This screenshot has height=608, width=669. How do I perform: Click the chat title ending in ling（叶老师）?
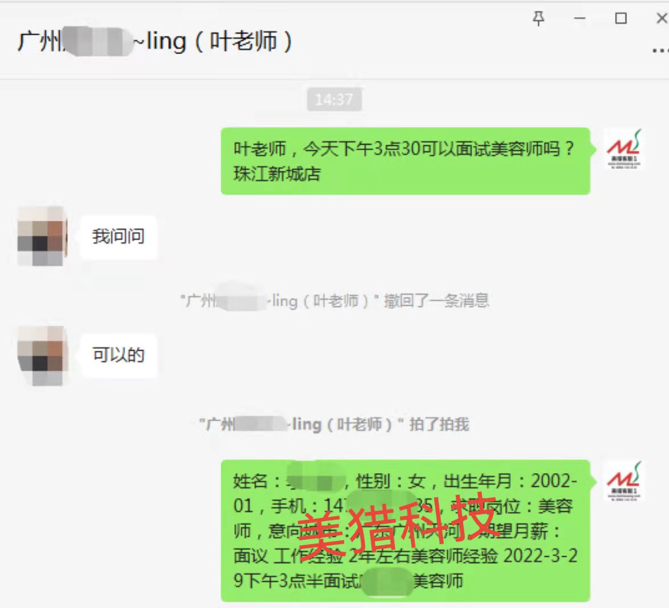click(x=155, y=42)
